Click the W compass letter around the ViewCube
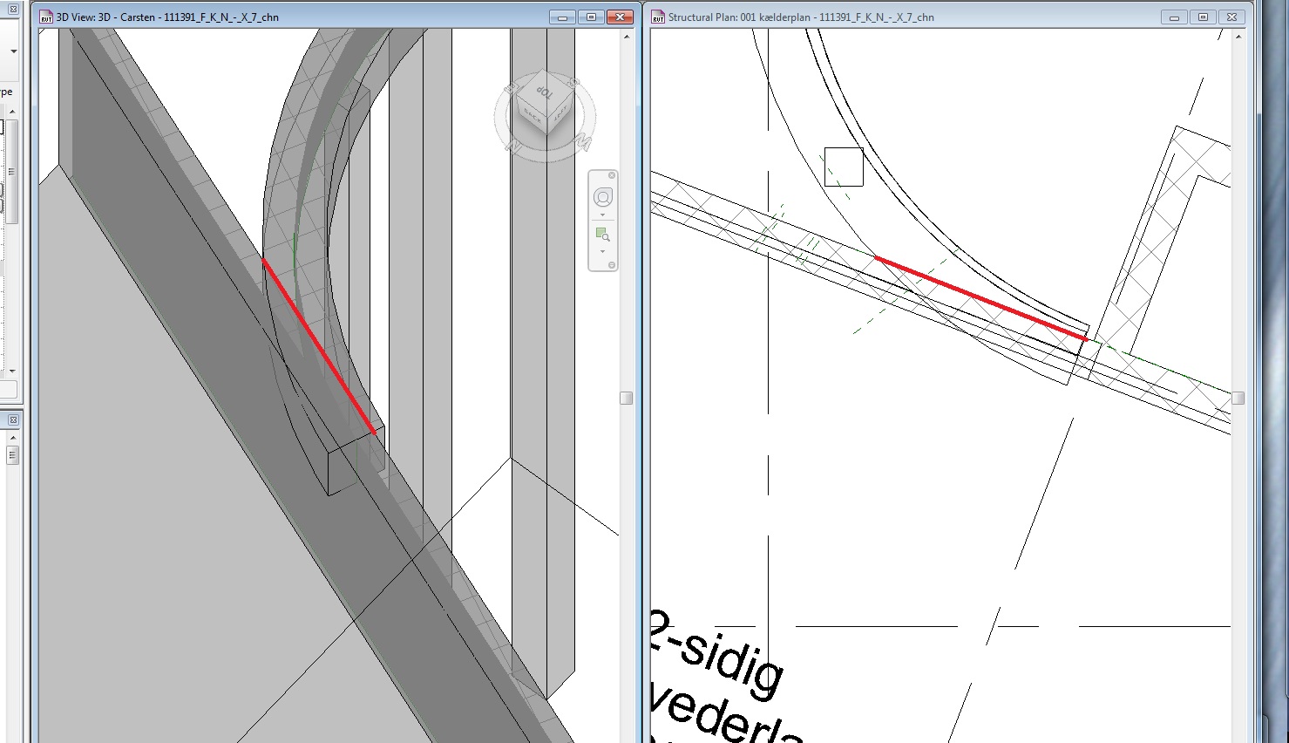This screenshot has height=743, width=1289. tap(585, 141)
